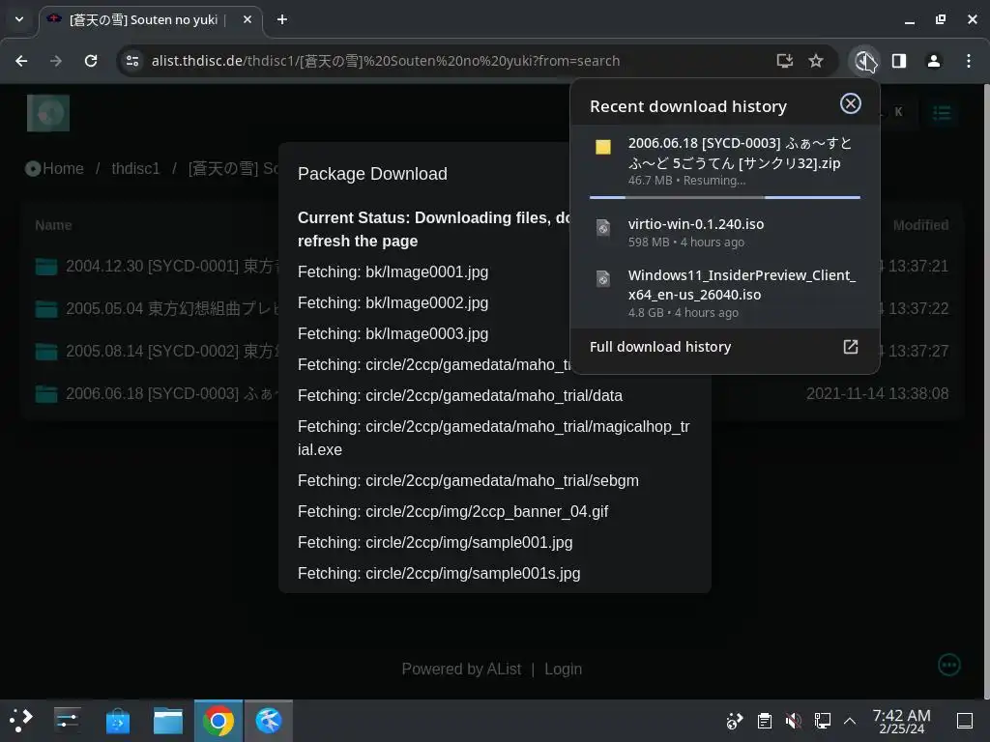Viewport: 990px width, 742px height.
Task: Open Full download history
Action: click(x=725, y=347)
